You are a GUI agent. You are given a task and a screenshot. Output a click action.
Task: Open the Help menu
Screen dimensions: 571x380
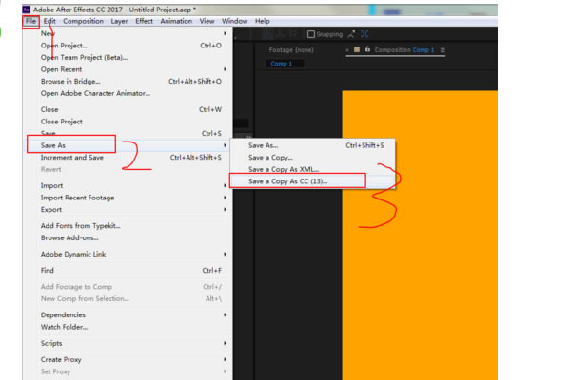[x=263, y=21]
